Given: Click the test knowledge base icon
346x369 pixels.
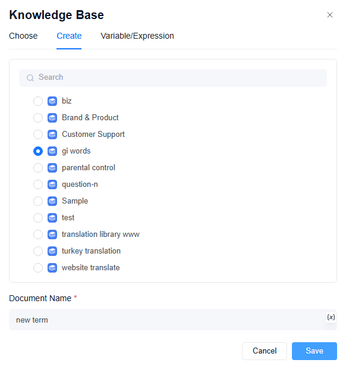Looking at the screenshot, I should click(x=52, y=218).
